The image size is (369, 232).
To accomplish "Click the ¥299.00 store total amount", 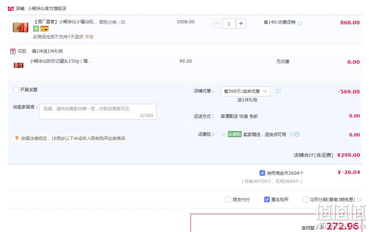I will (x=349, y=155).
